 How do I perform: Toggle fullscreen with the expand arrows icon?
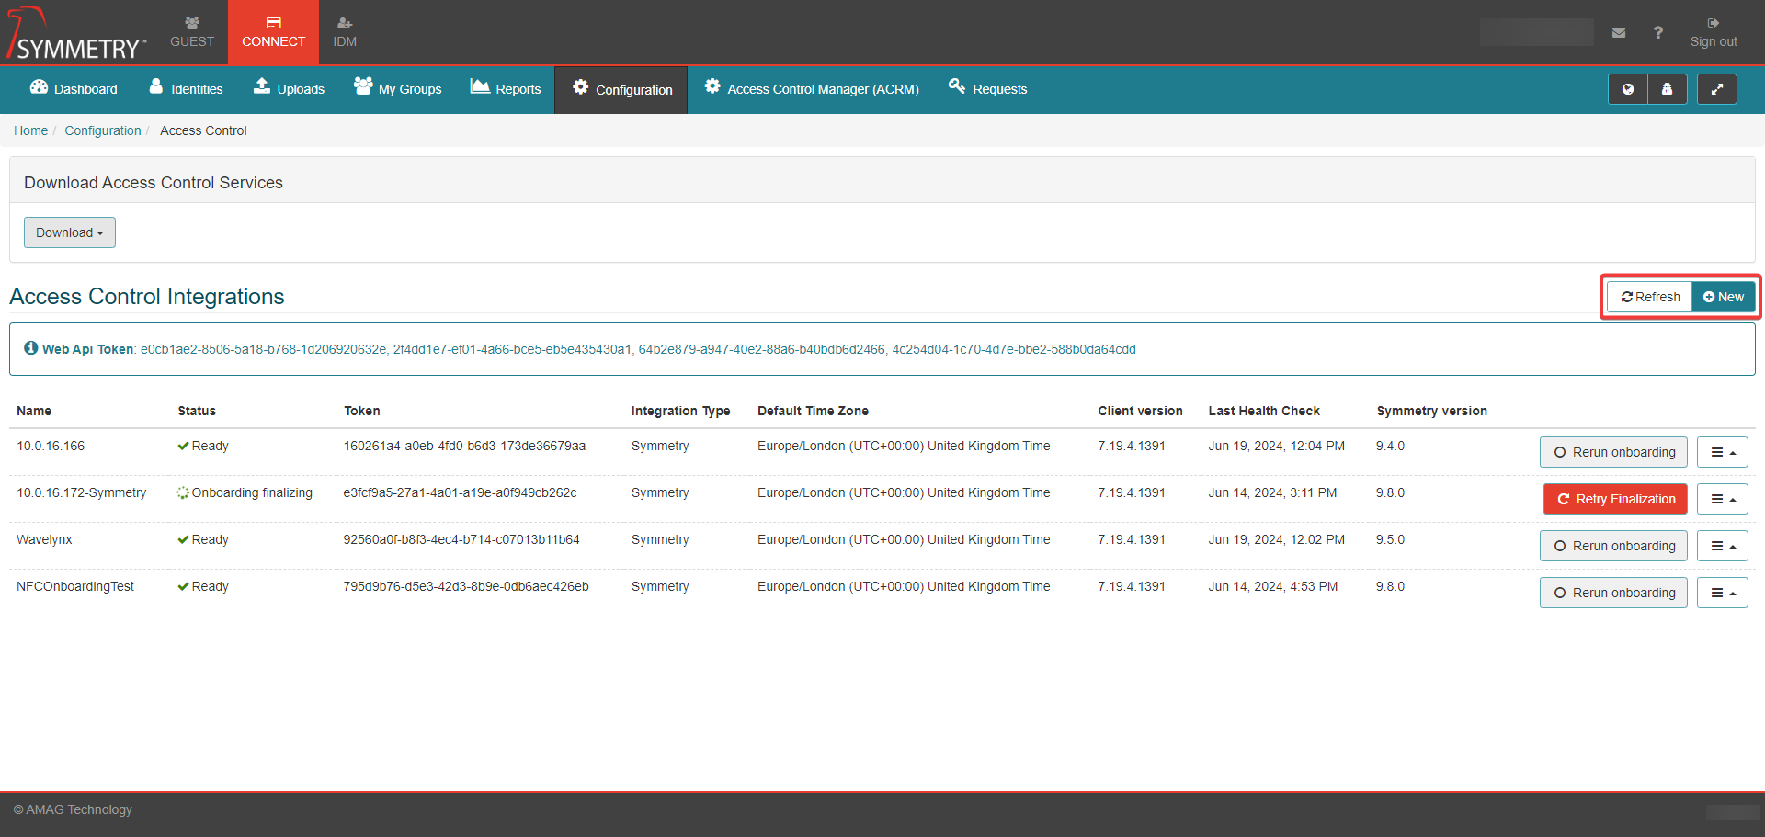(x=1716, y=89)
